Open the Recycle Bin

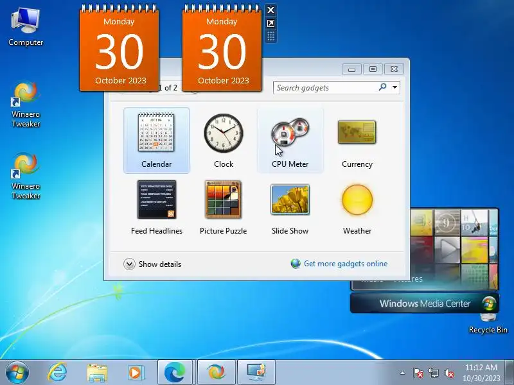tap(488, 324)
